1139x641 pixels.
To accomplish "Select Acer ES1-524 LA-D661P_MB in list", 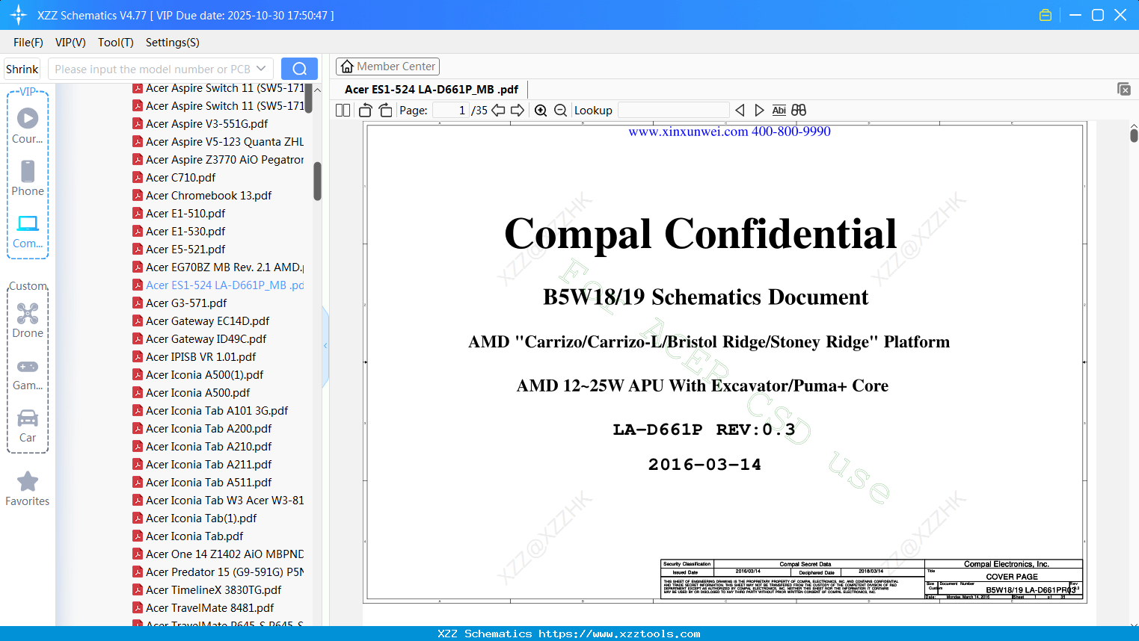I will [x=218, y=285].
